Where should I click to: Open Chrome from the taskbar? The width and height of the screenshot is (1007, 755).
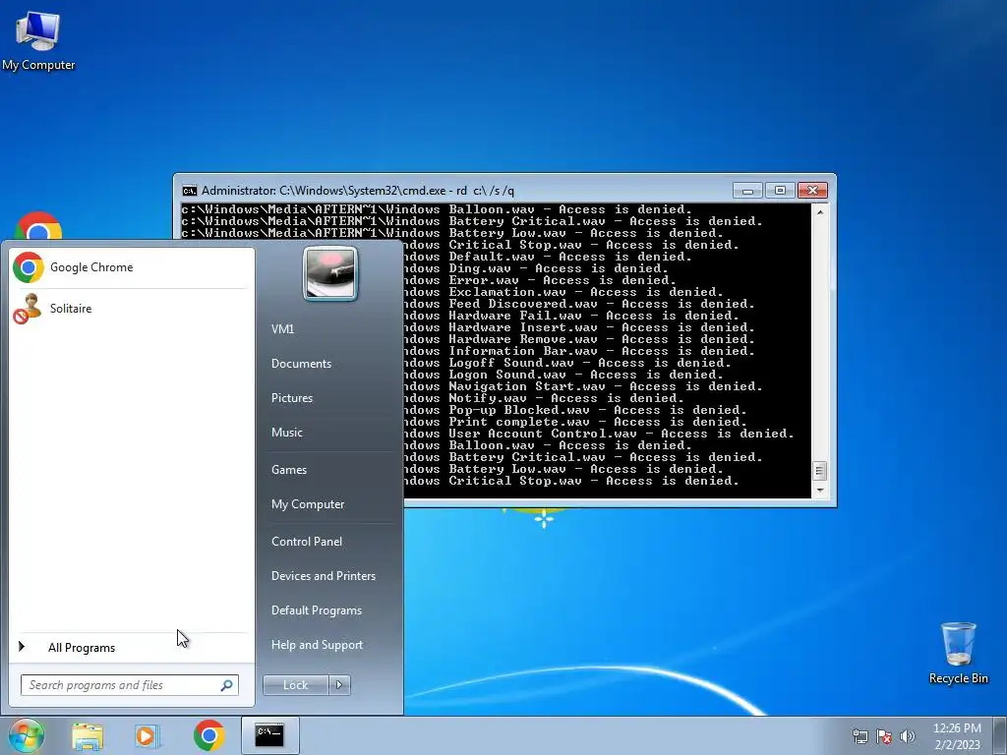tap(208, 735)
